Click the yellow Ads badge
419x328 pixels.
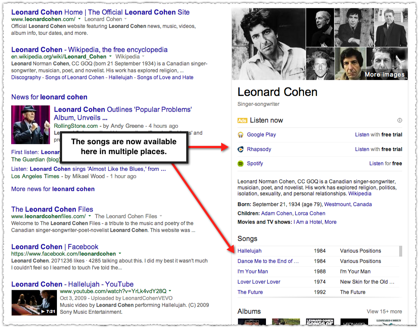[x=242, y=121]
